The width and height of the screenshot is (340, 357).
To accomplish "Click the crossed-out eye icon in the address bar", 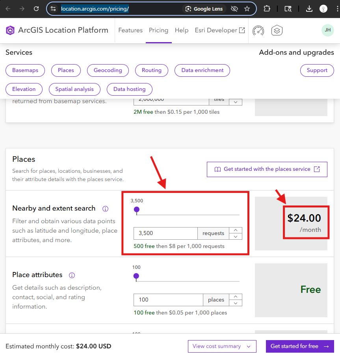I will [x=234, y=9].
